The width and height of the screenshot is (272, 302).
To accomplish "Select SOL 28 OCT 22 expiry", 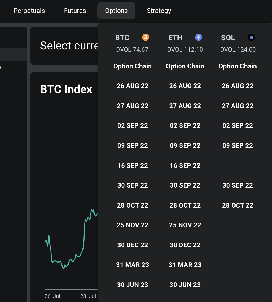I will click(237, 205).
